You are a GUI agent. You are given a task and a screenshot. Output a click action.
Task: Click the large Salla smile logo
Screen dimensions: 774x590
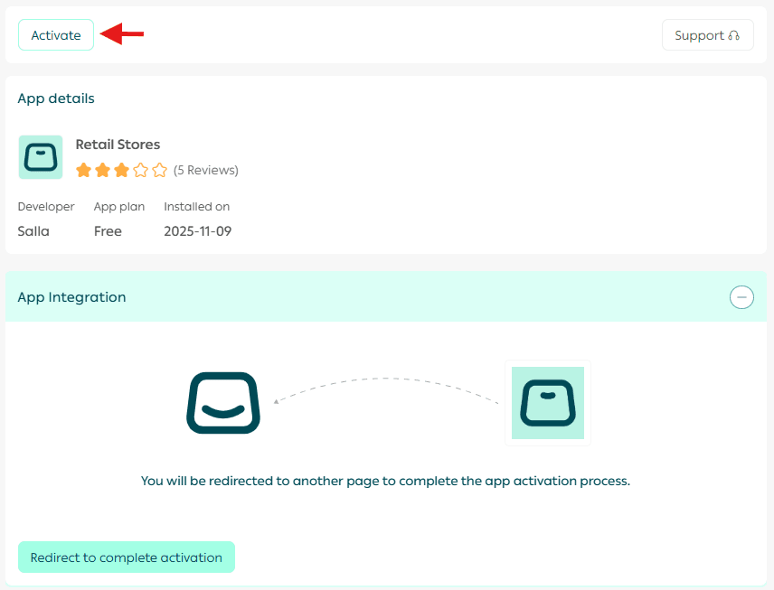tap(223, 403)
